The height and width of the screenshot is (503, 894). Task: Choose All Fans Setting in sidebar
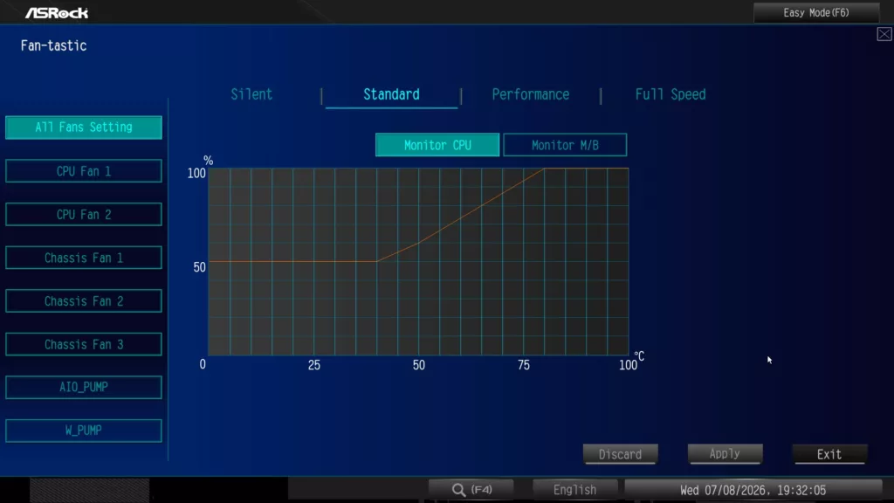point(84,127)
